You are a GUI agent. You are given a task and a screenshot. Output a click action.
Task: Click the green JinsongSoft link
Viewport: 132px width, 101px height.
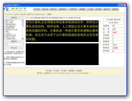(x=84, y=73)
